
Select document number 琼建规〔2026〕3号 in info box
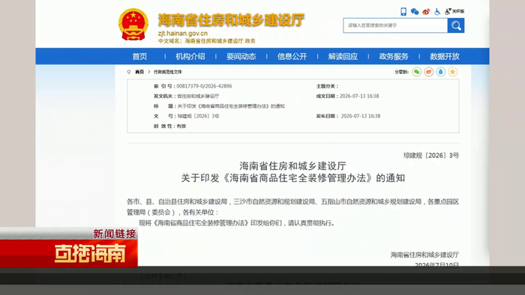point(198,116)
